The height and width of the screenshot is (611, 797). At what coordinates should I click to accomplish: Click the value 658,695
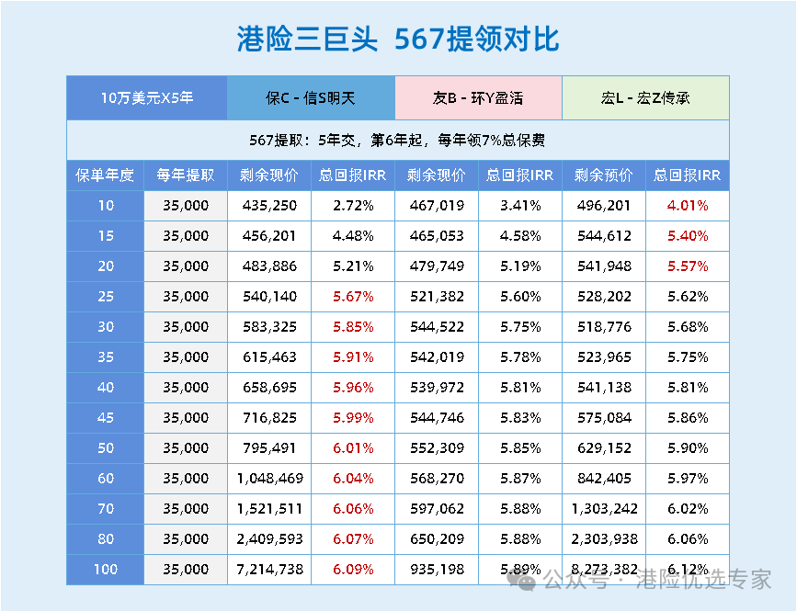coord(269,388)
